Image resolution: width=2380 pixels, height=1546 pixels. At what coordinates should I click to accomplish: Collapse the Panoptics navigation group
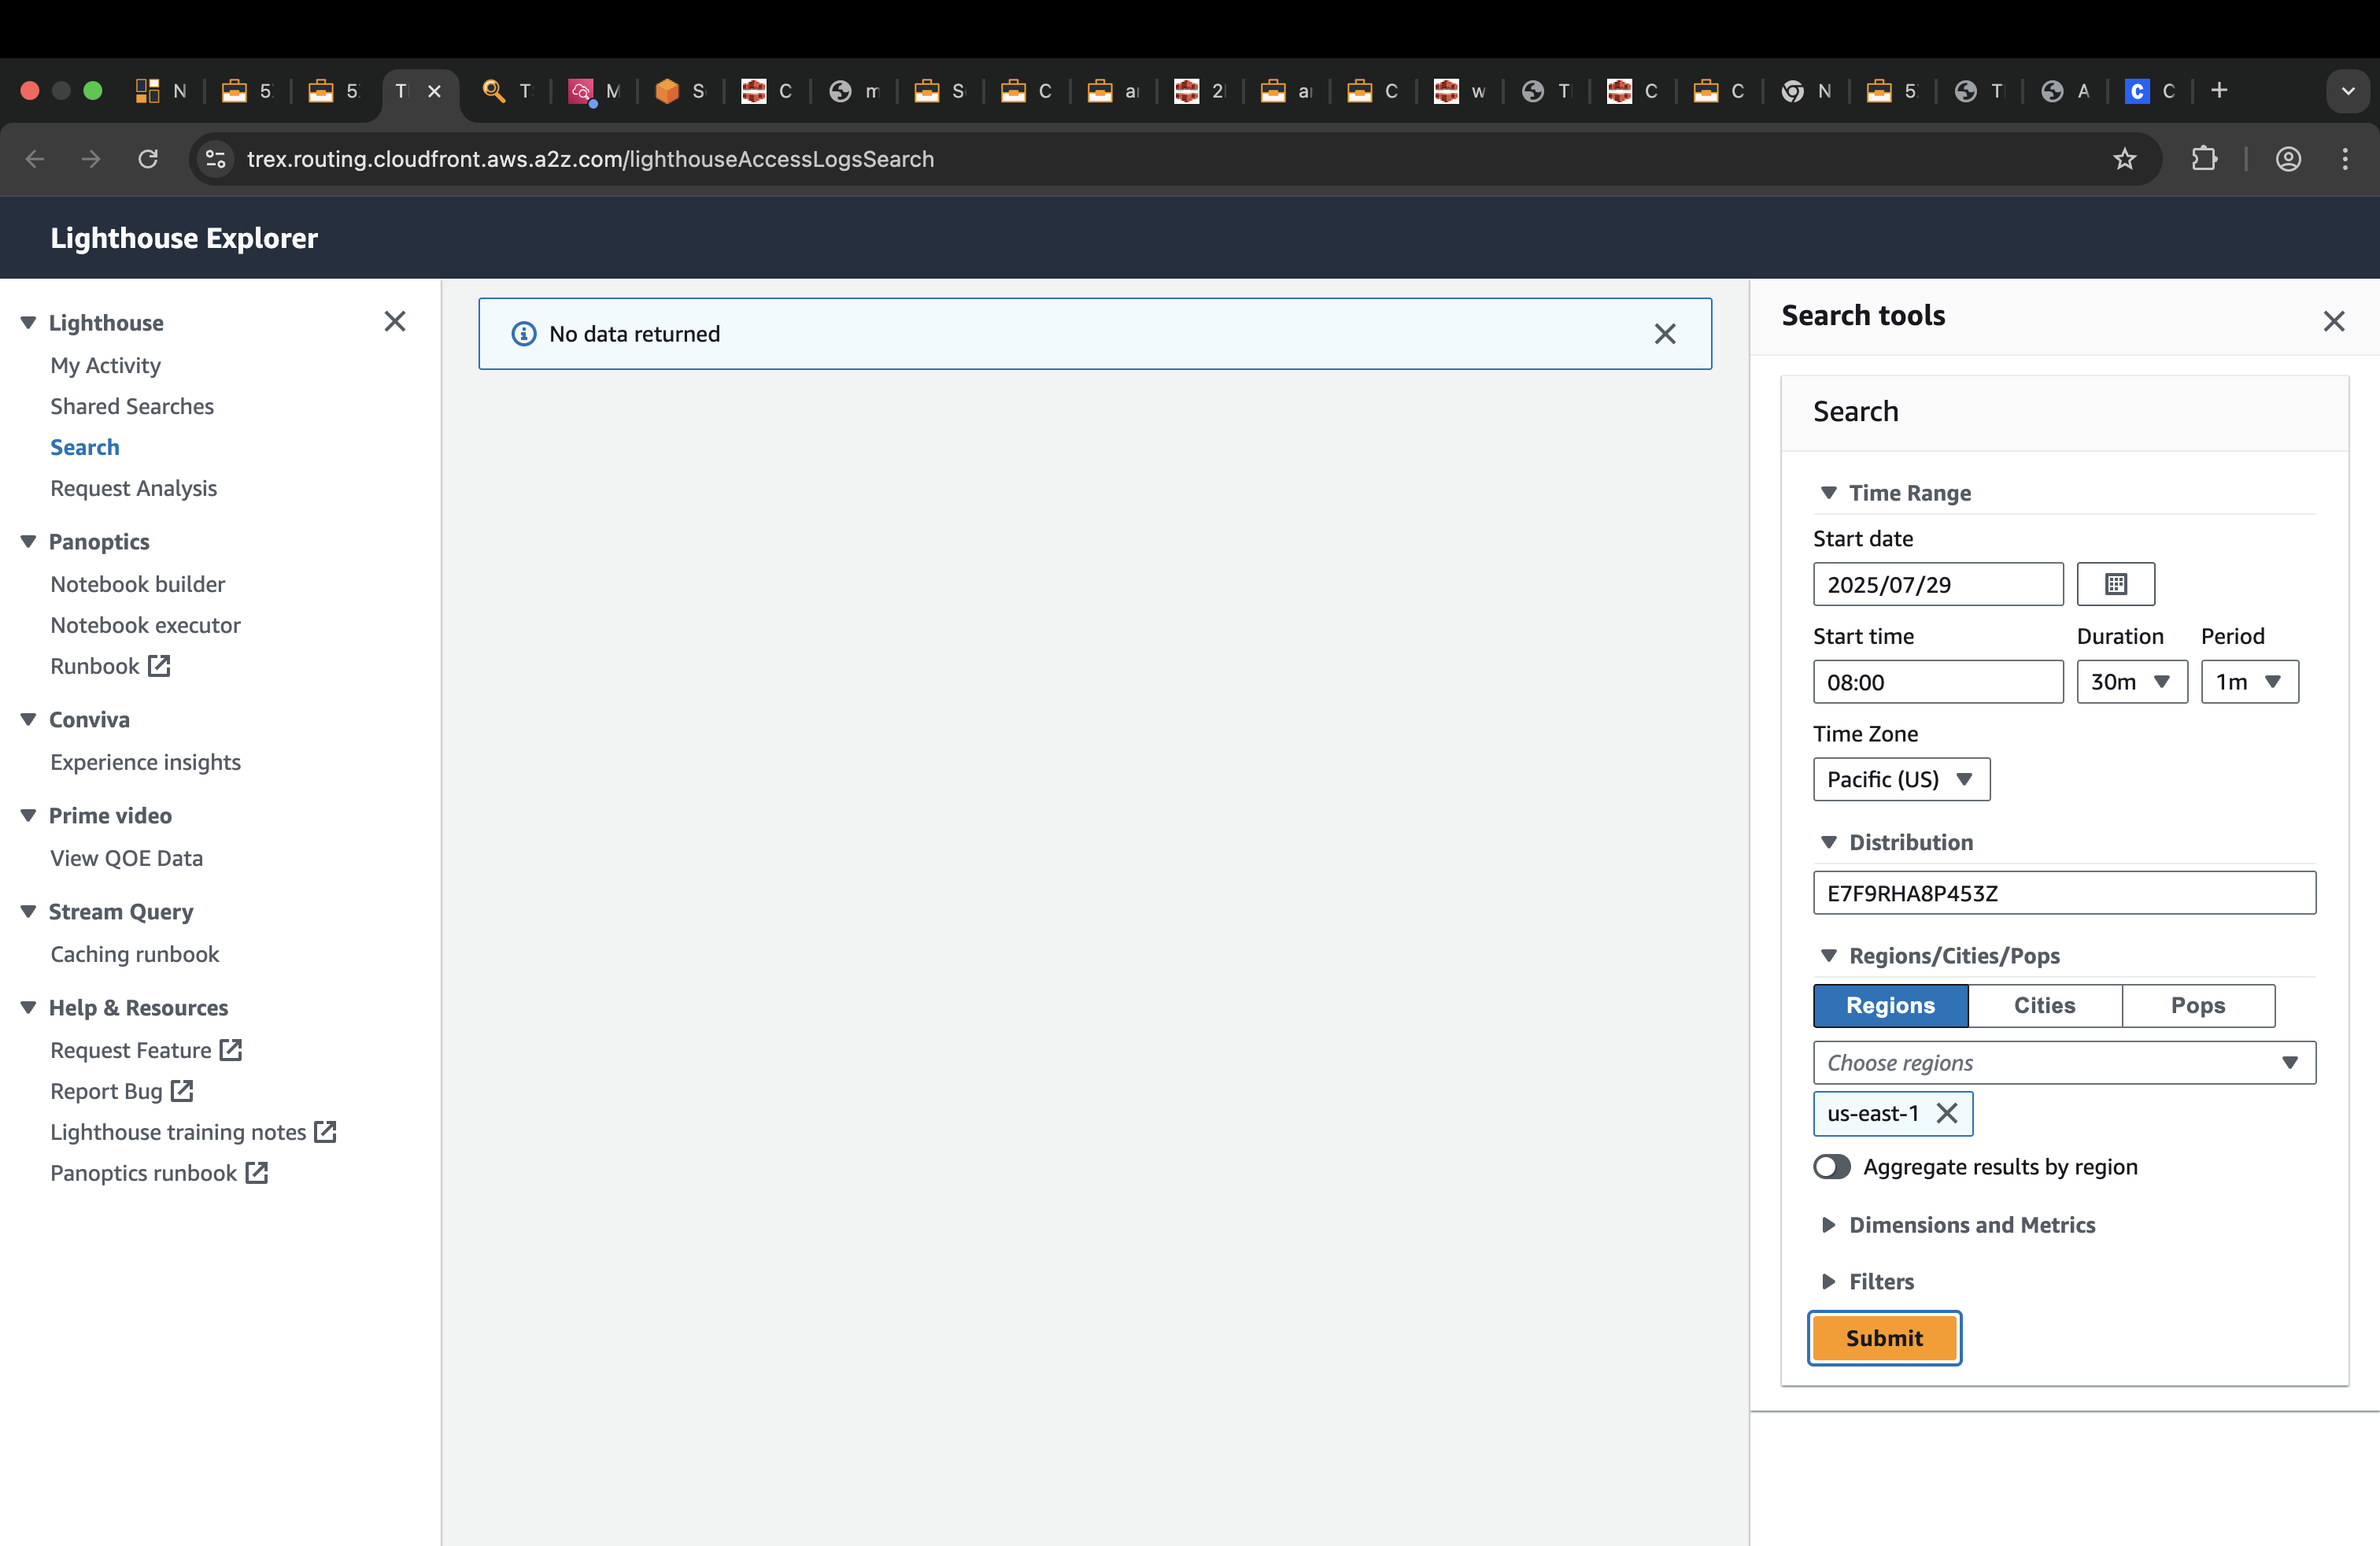28,542
